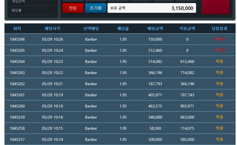Viewport: 237px width, 145px height.
Task: Click the 배당률 table column header
Action: coord(123,29)
